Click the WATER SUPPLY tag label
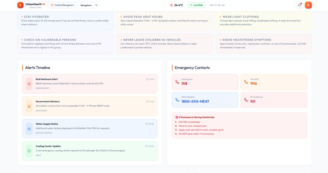This screenshot has height=173, width=328. click(44, 133)
